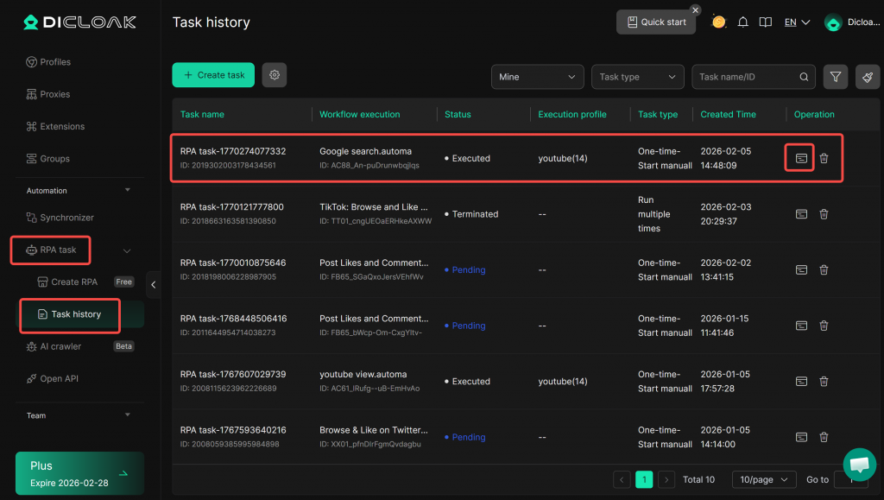Collapse the sidebar with the arrow handle

pyautogui.click(x=154, y=284)
